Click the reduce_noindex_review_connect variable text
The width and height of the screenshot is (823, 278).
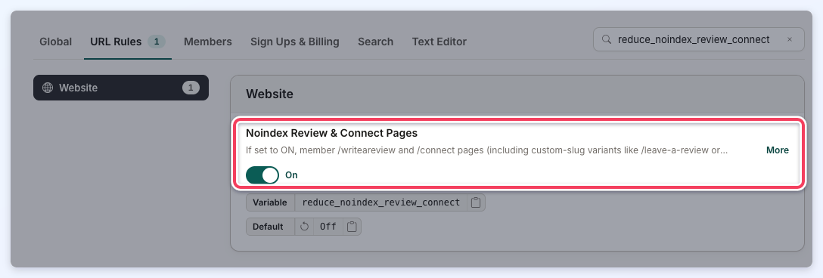click(381, 202)
